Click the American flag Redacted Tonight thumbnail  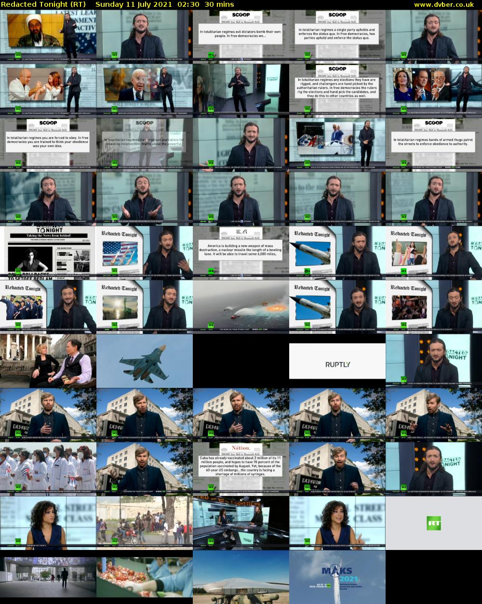point(145,253)
